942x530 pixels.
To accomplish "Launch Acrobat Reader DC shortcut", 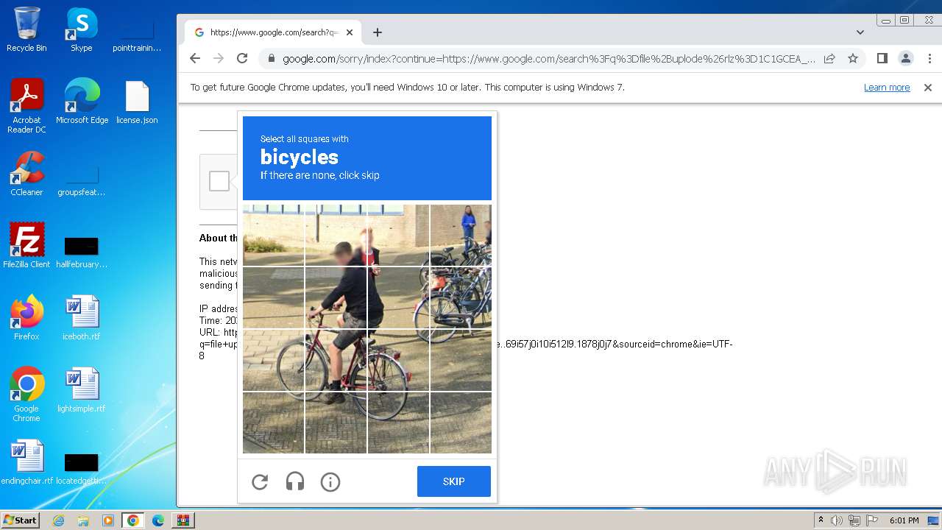I will click(26, 106).
